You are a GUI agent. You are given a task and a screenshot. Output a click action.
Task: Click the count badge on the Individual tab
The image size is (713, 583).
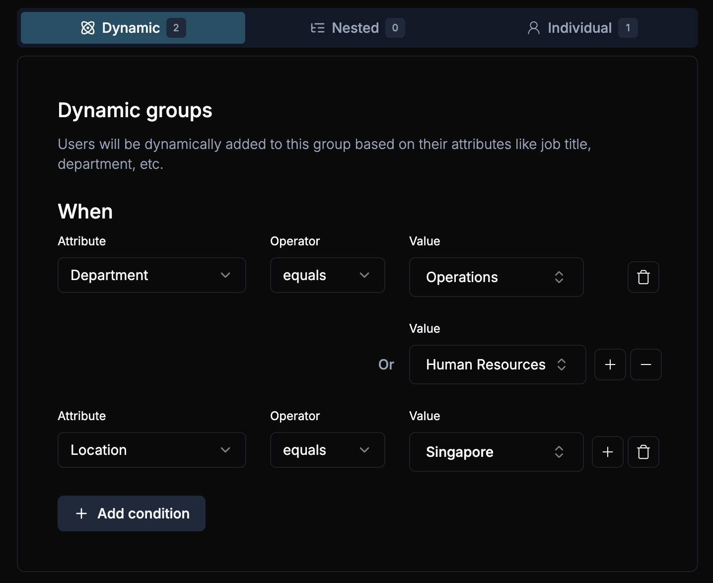(x=629, y=28)
